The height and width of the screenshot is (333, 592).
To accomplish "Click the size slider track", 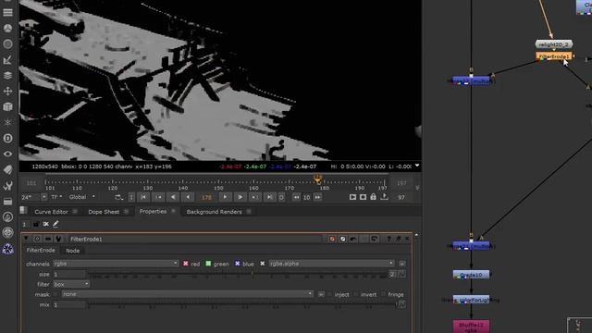I will (238, 274).
